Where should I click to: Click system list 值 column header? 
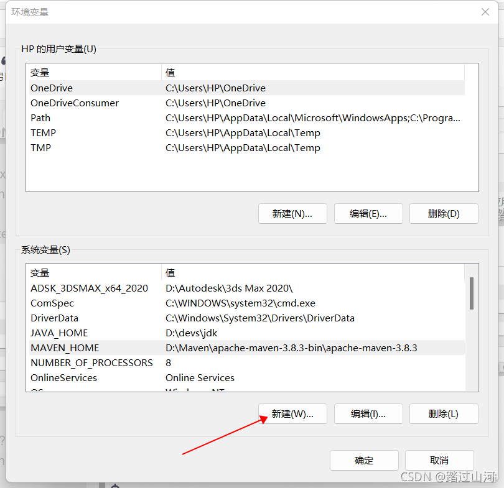coord(313,273)
